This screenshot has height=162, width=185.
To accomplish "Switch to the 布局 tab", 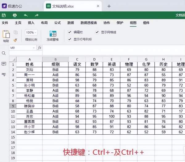I will pyautogui.click(x=44, y=23).
